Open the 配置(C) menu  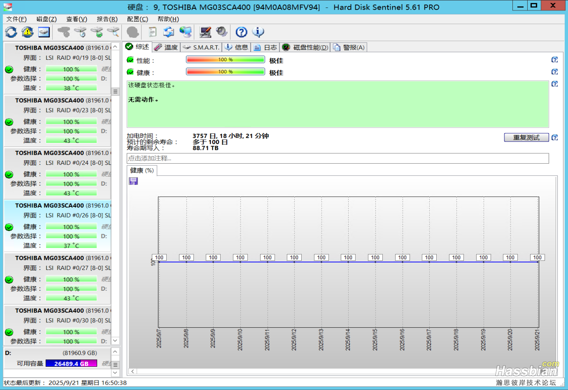(138, 19)
